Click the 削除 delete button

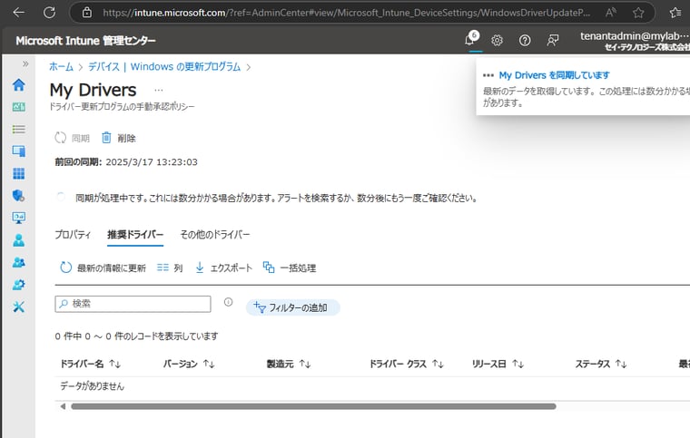pyautogui.click(x=119, y=138)
